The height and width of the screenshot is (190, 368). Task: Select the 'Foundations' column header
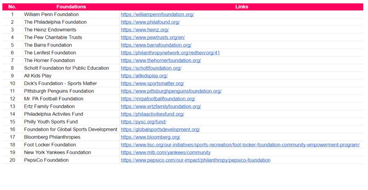71,7
